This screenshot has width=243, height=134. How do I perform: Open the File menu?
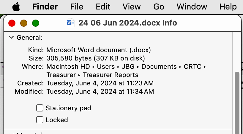(77, 7)
